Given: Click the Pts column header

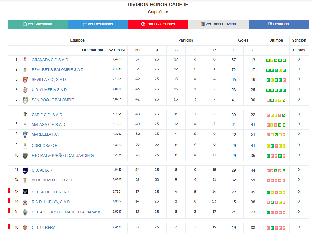Looking at the screenshot, I should pyautogui.click(x=137, y=50).
